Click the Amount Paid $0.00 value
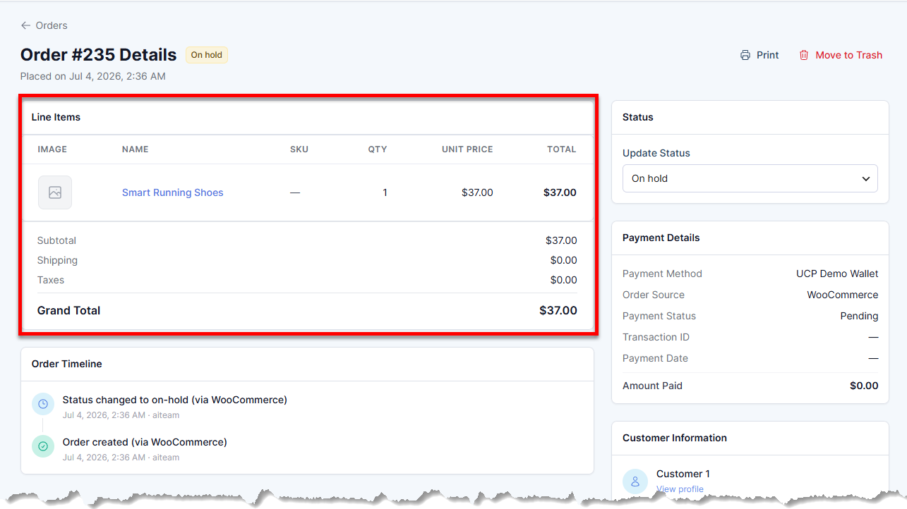Image resolution: width=907 pixels, height=509 pixels. [x=864, y=386]
